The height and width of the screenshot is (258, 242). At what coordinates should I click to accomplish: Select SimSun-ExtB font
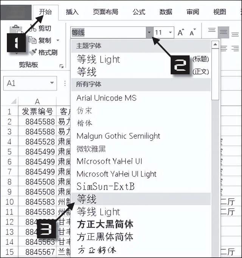click(141, 187)
